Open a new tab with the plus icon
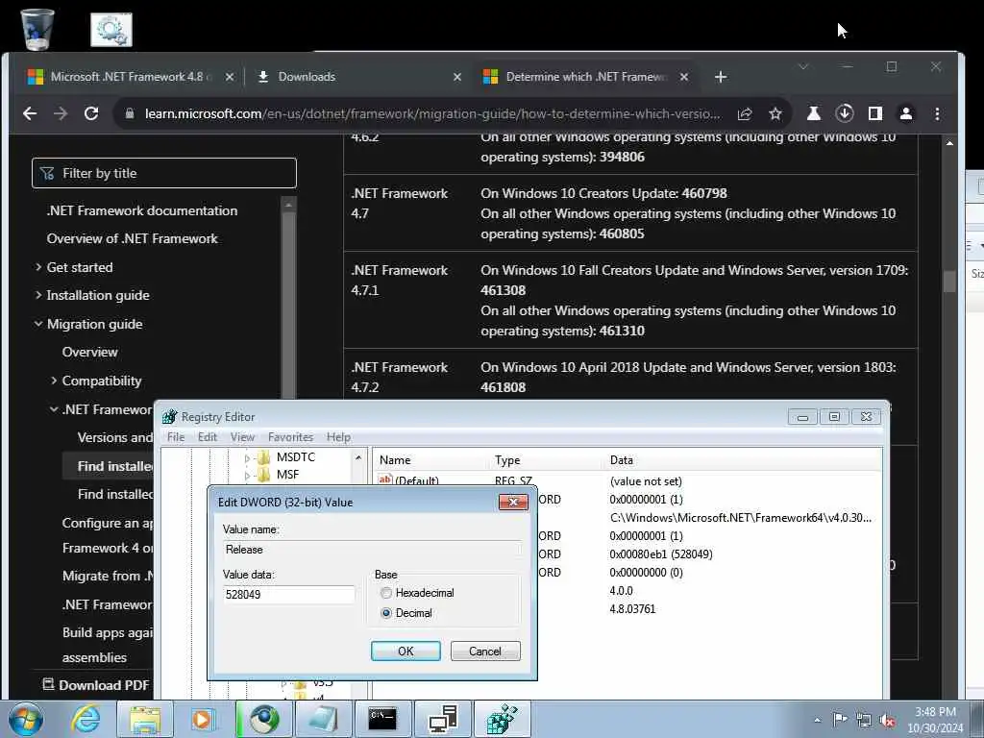Image resolution: width=984 pixels, height=738 pixels. click(721, 77)
